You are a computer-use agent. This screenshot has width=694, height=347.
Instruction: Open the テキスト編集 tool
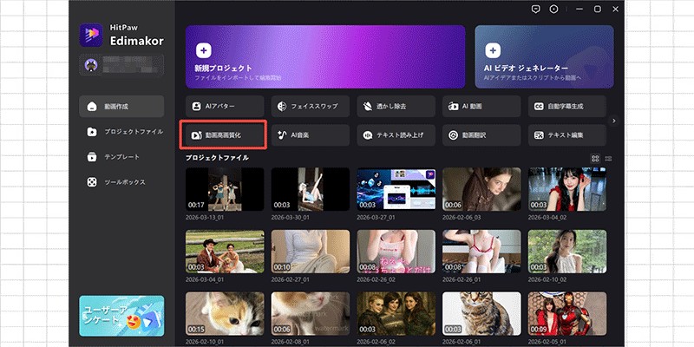click(567, 135)
